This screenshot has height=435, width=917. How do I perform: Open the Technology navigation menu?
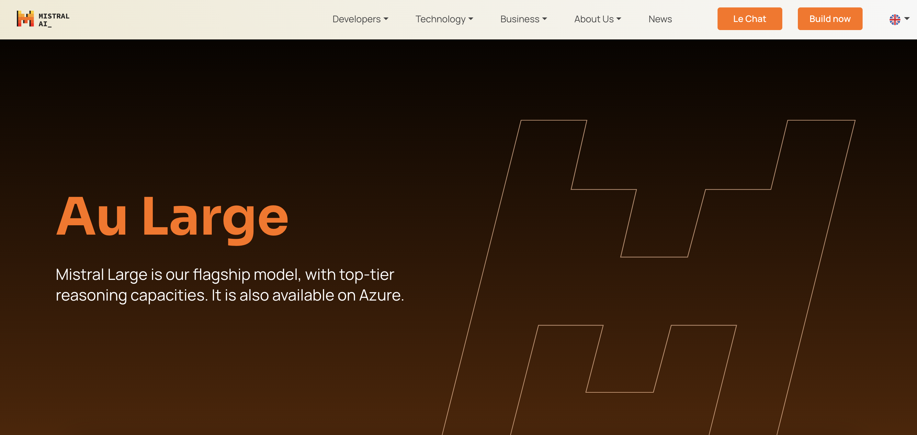pos(440,19)
